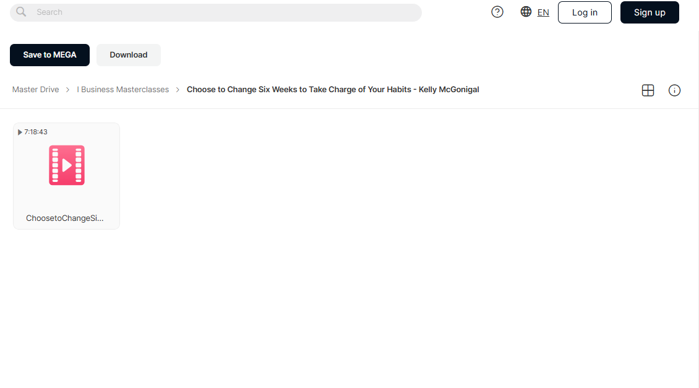Click the 7:18:43 video duration label
The width and height of the screenshot is (699, 388).
click(36, 132)
